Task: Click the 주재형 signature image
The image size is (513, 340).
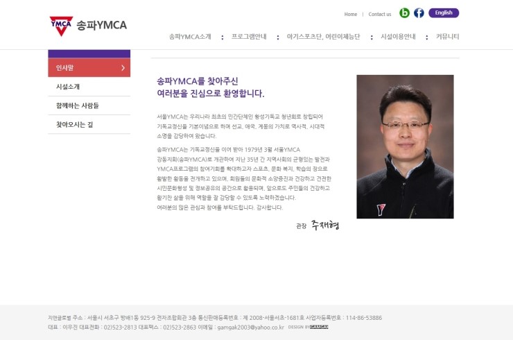Action: coord(325,225)
